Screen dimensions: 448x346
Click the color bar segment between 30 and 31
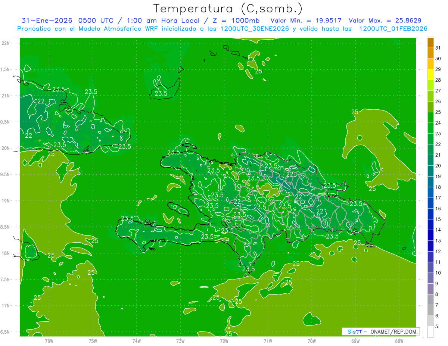coord(430,53)
